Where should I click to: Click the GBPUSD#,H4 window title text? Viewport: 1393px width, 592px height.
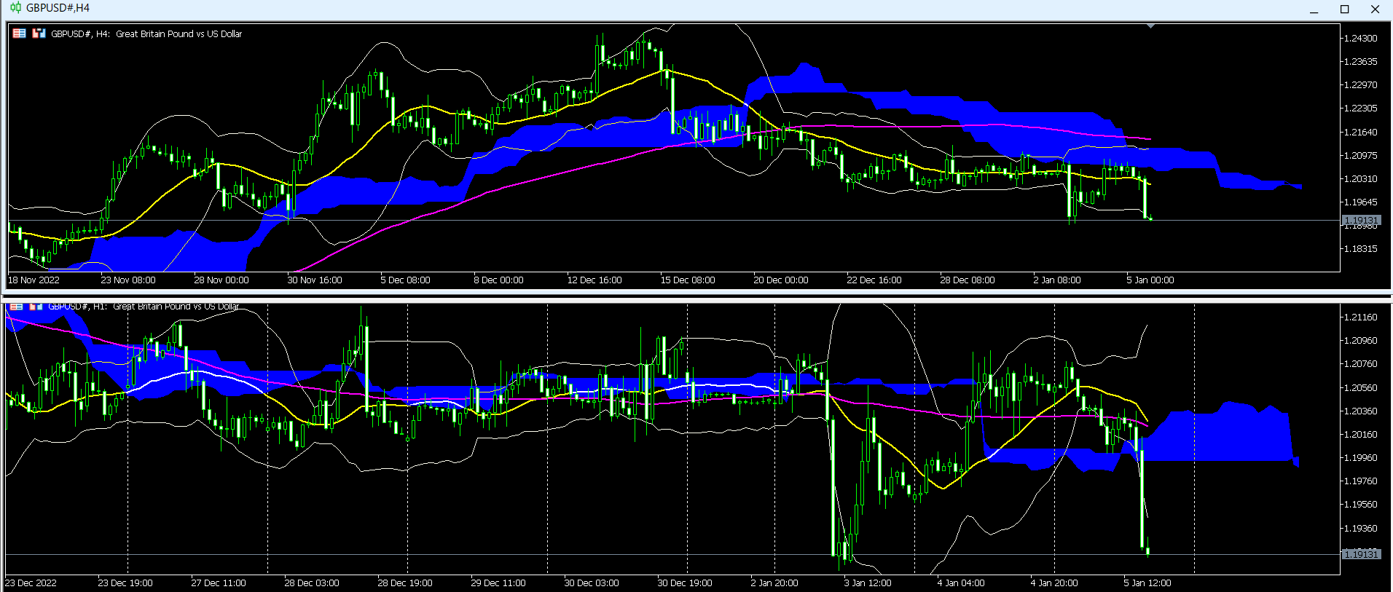[58, 8]
